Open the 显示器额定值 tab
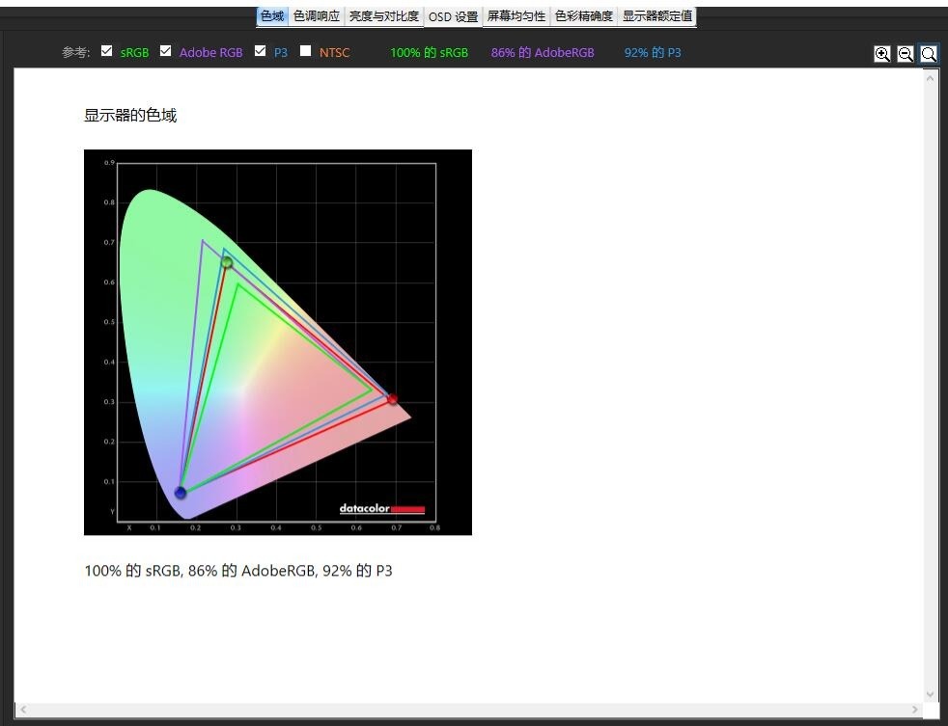This screenshot has height=726, width=948. click(657, 16)
